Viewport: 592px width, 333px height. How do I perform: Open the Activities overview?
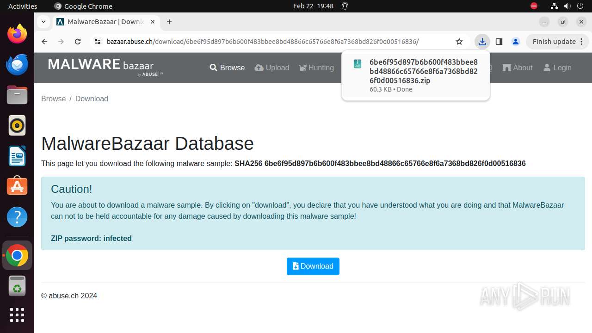pos(23,6)
